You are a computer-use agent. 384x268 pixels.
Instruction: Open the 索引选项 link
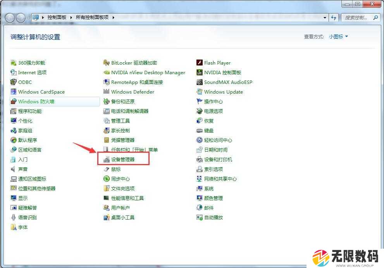point(213,169)
